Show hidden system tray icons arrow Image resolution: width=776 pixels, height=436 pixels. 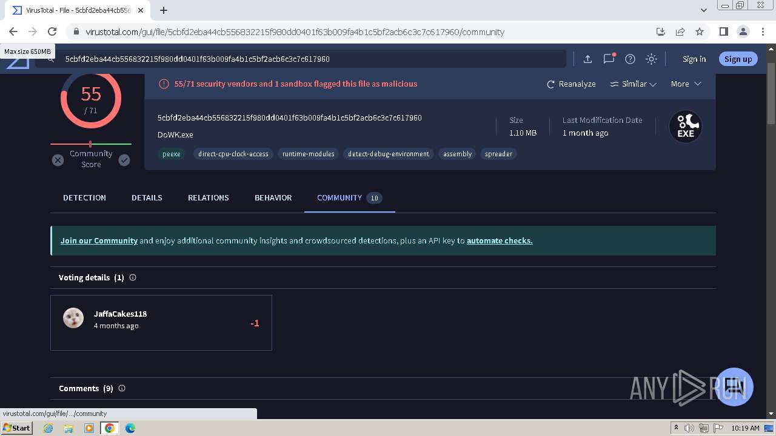(x=676, y=428)
